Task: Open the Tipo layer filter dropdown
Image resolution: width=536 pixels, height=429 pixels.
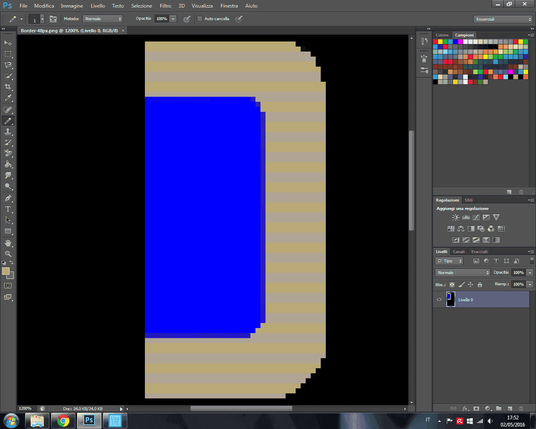Action: pos(449,261)
